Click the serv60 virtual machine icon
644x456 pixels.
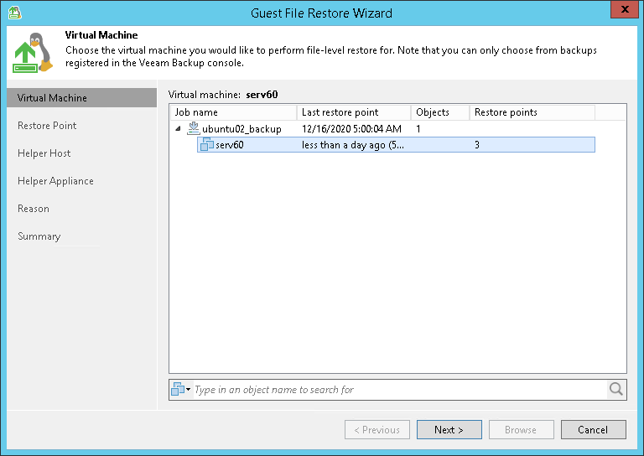pyautogui.click(x=206, y=144)
